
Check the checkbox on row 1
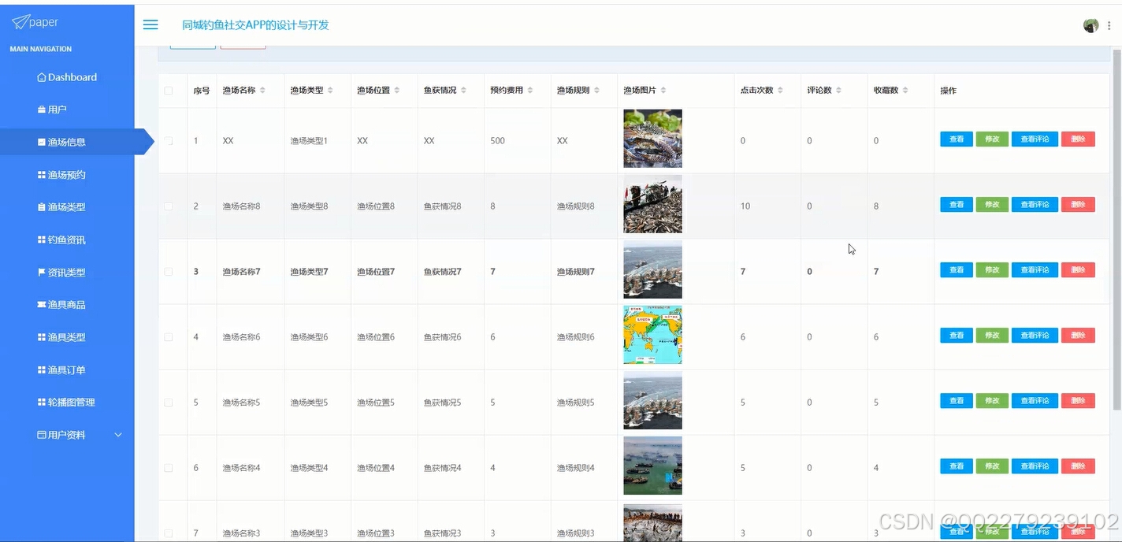(170, 140)
